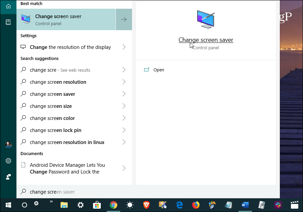Open the search settings gear in sidebar
Image resolution: width=303 pixels, height=212 pixels.
8,161
